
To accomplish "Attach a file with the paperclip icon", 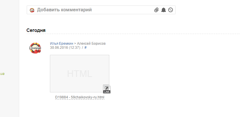I will (x=156, y=10).
